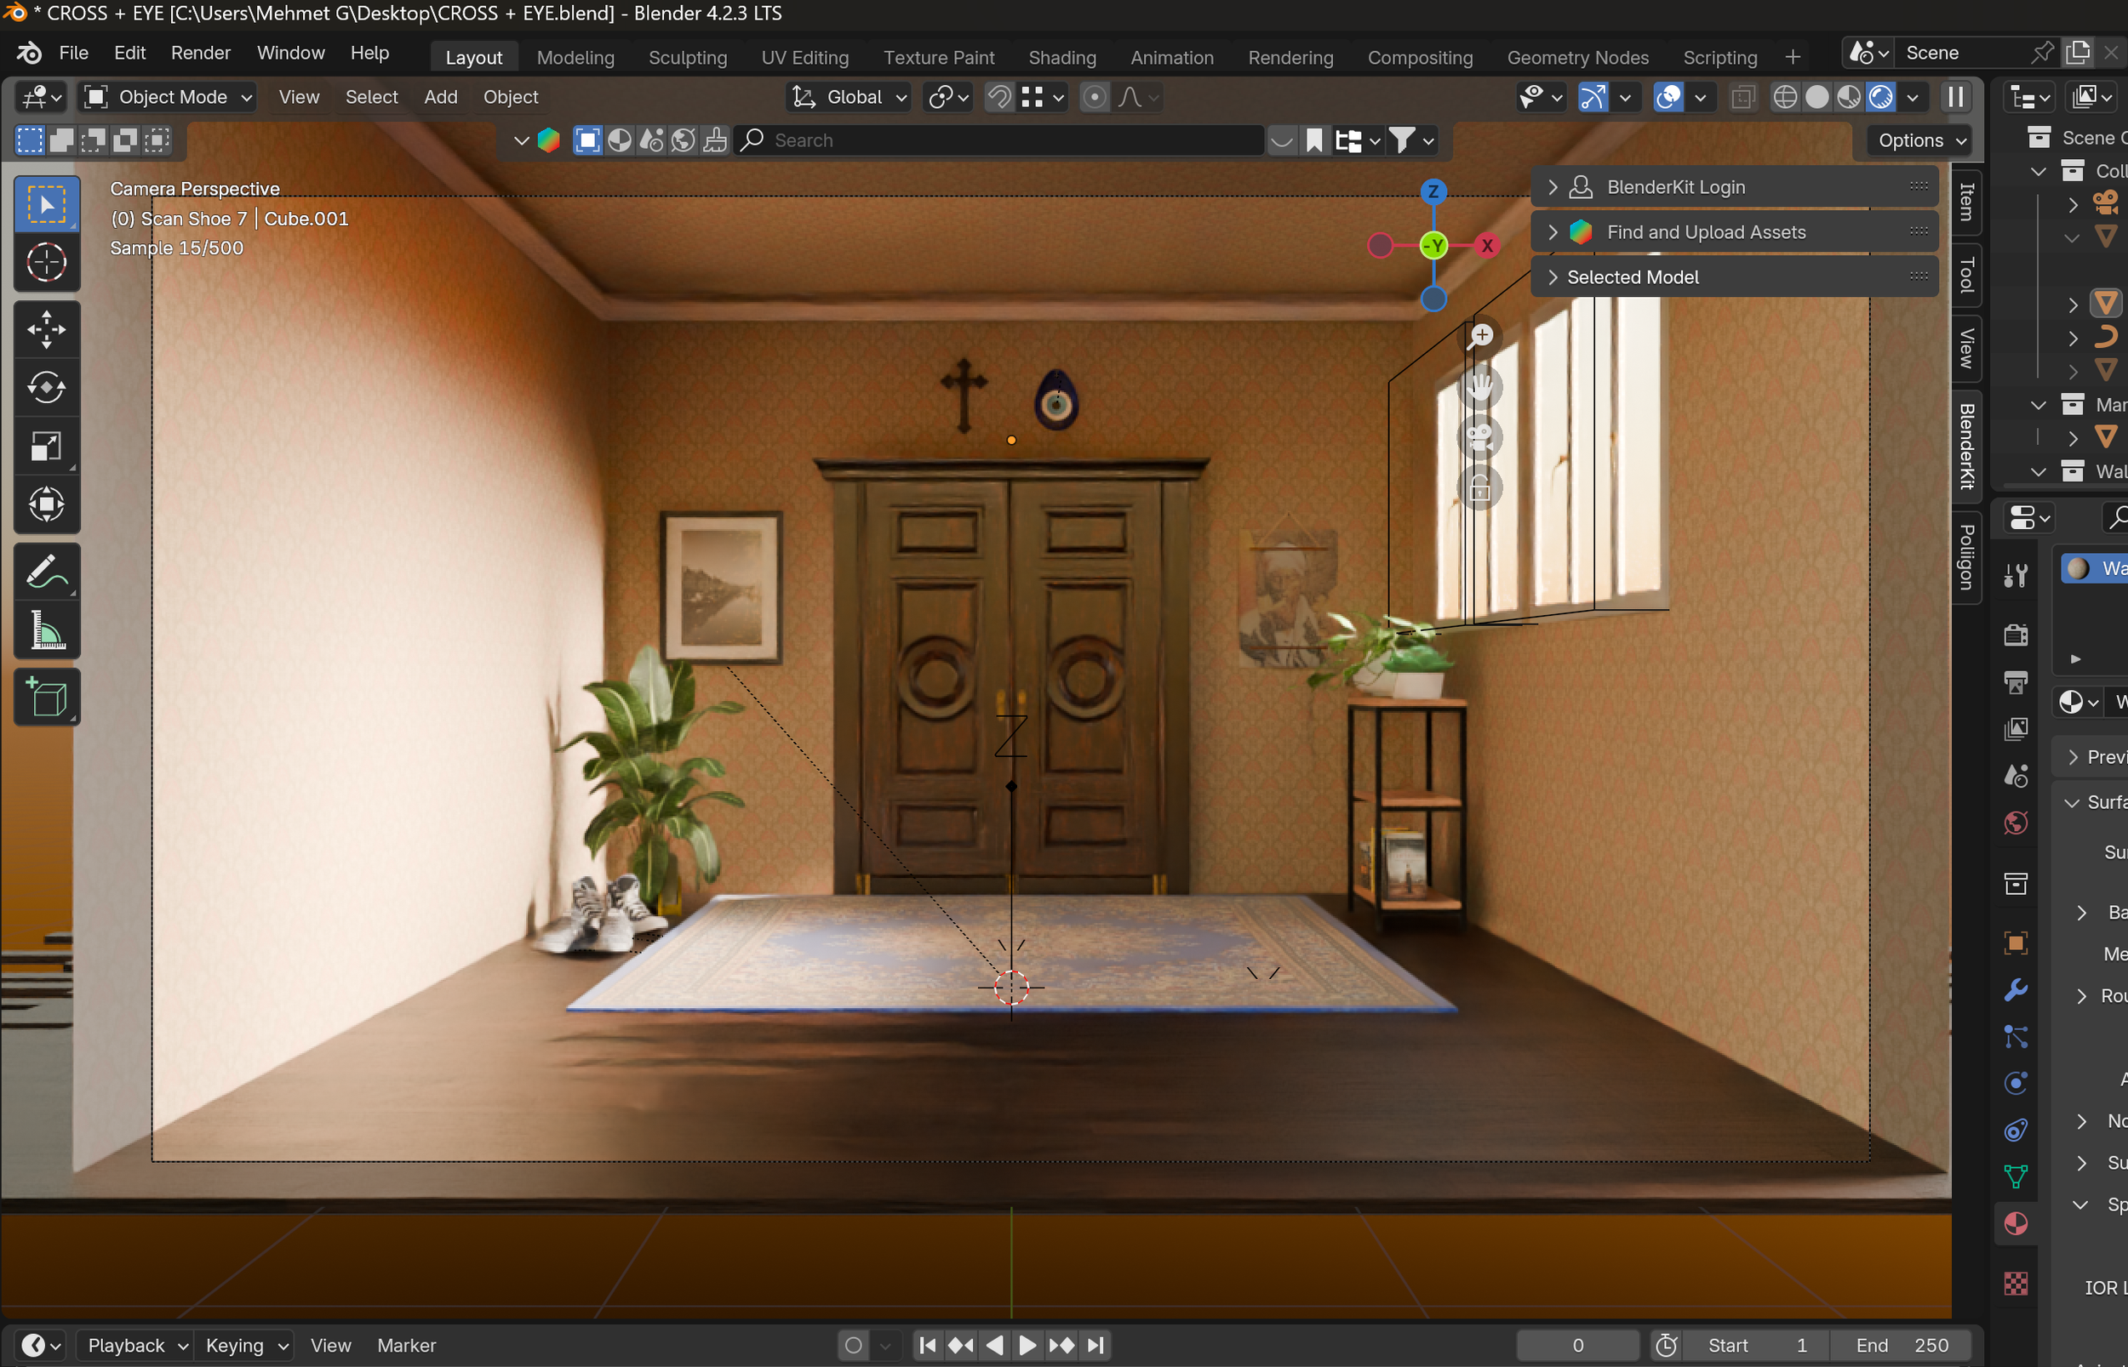The width and height of the screenshot is (2128, 1367).
Task: Select the Move tool
Action: click(46, 329)
